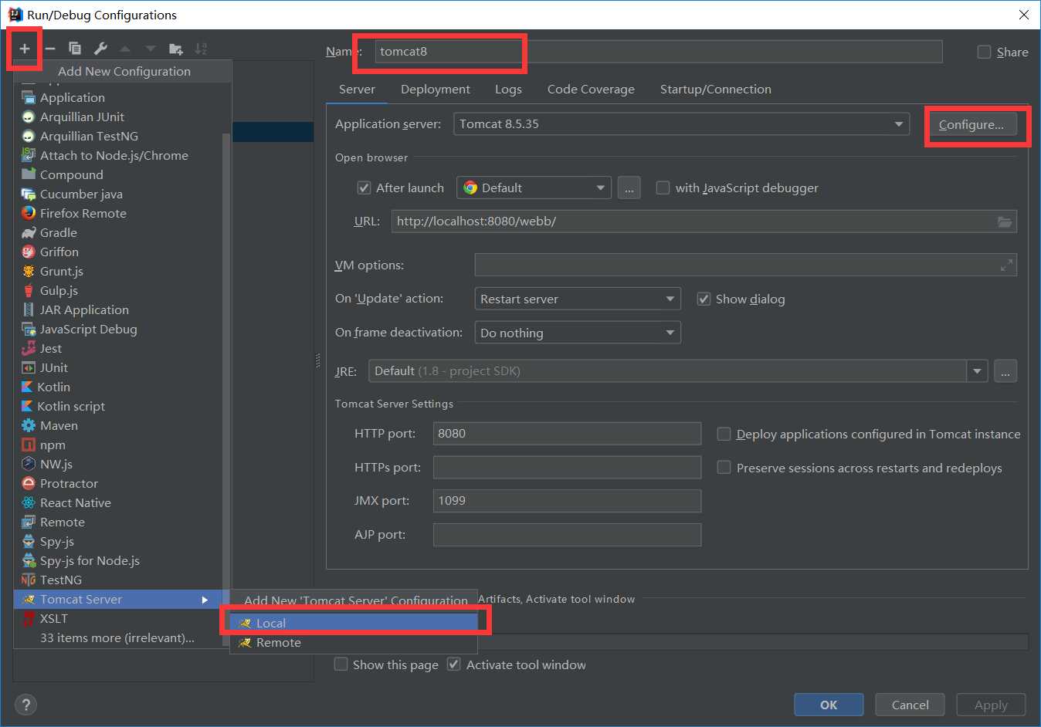Click the OK button
This screenshot has height=727, width=1041.
829,705
